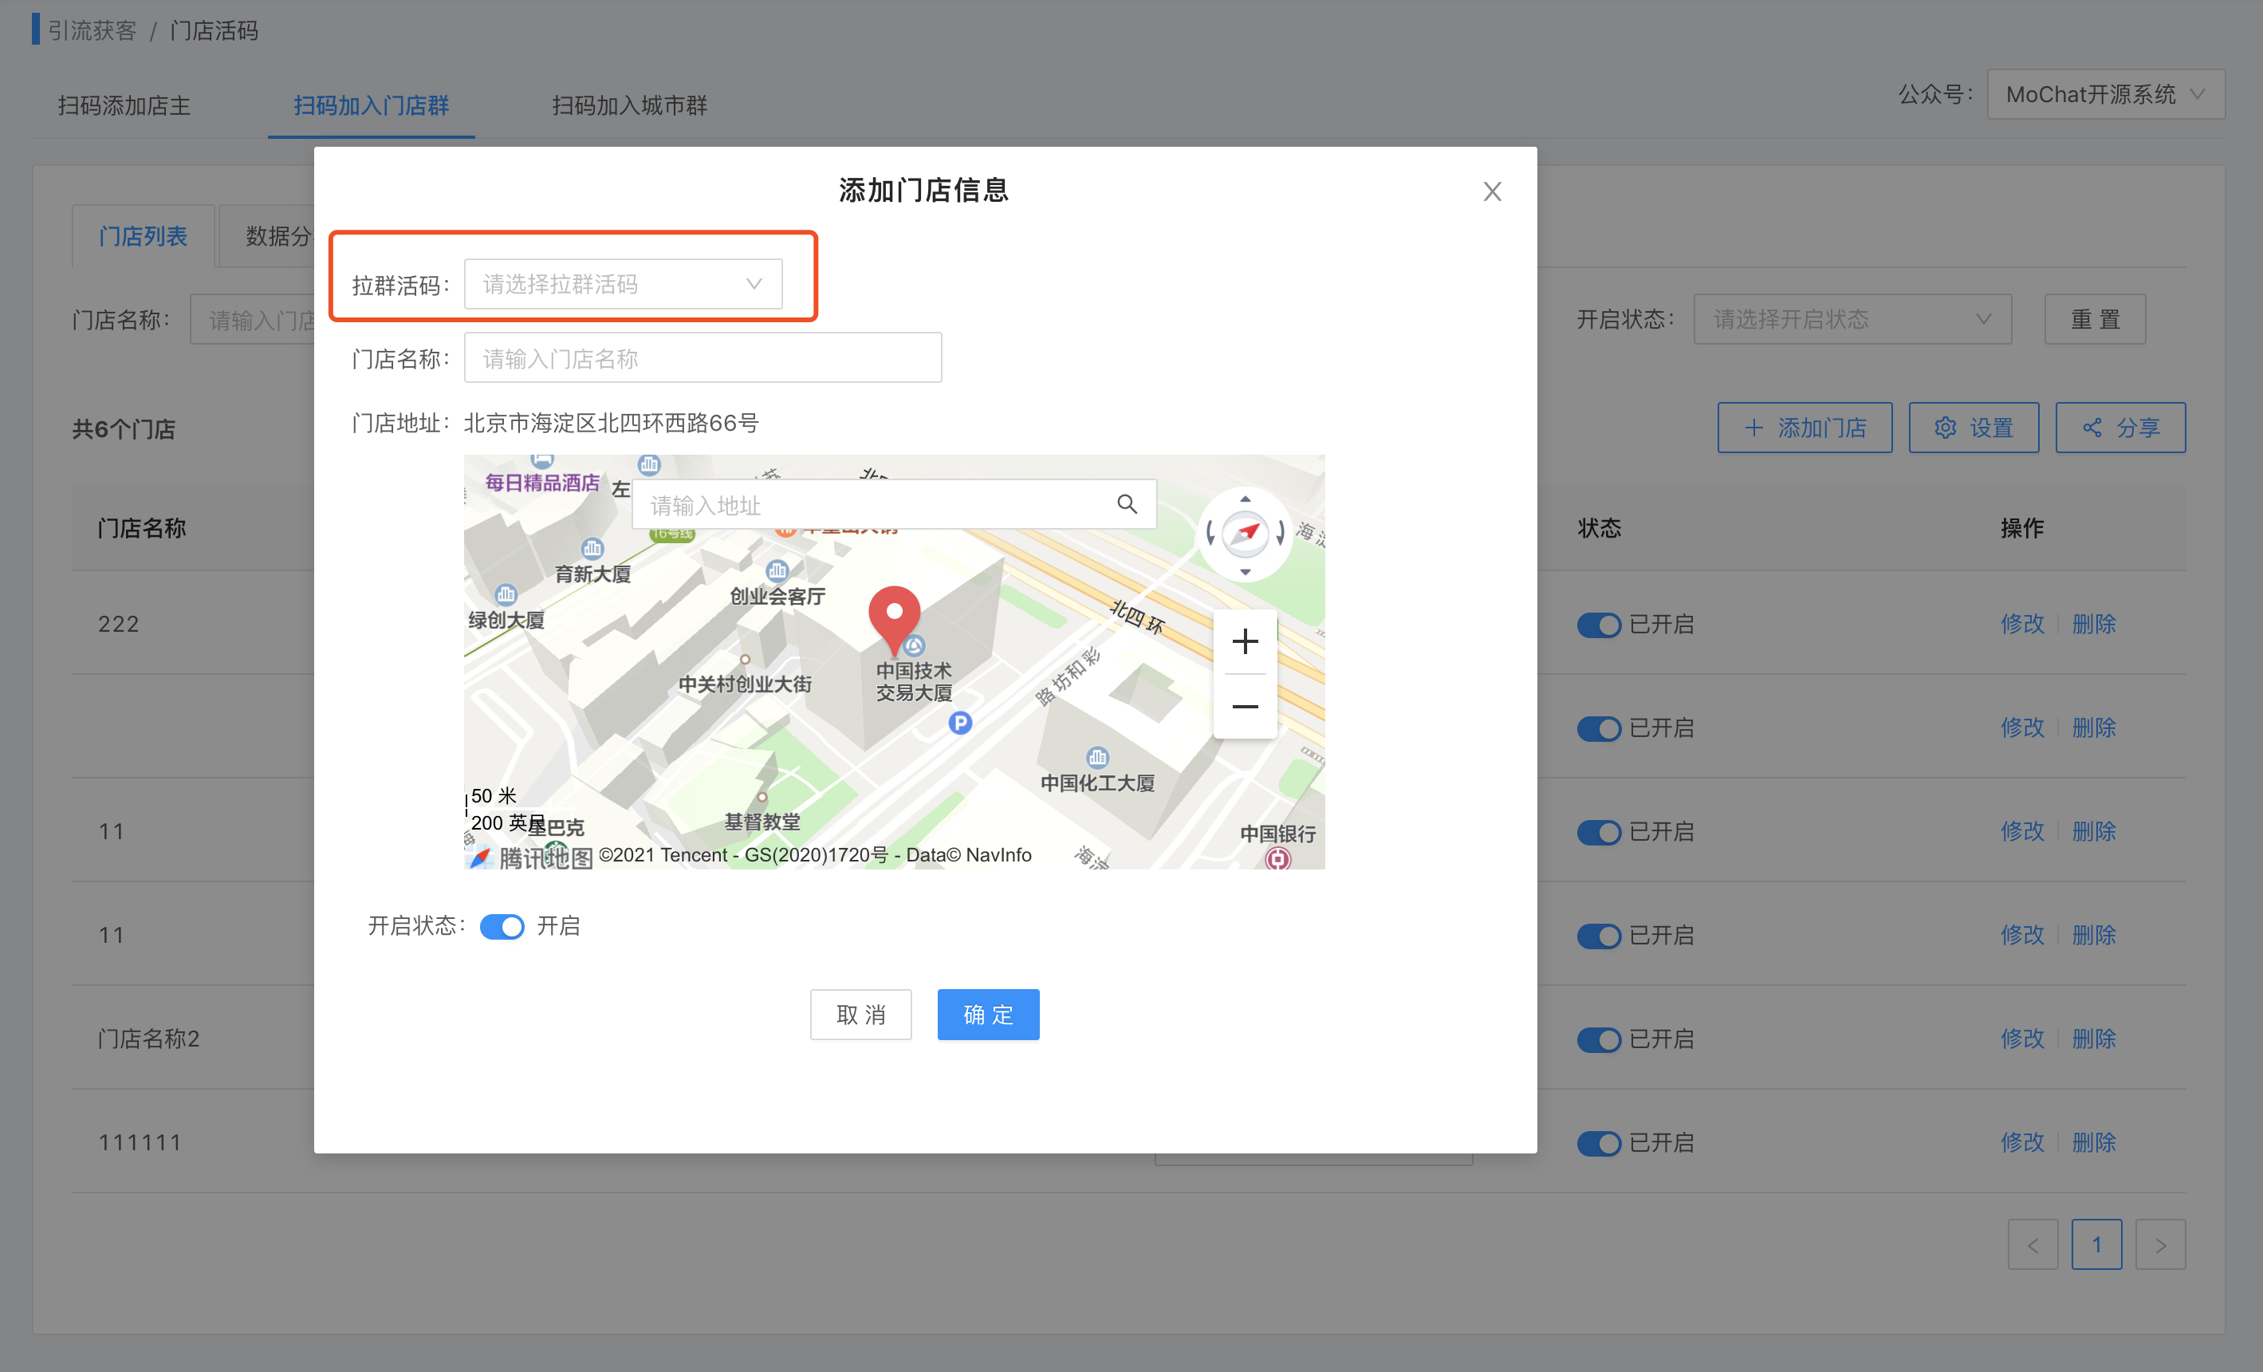This screenshot has height=1372, width=2263.
Task: Open the 公众号 MoChat开源系统 dropdown
Action: tap(2104, 95)
